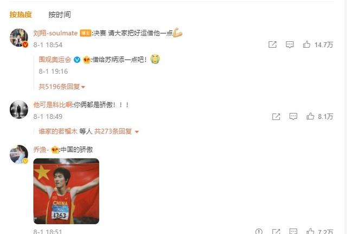Image resolution: width=347 pixels, height=234 pixels.
Task: Visit the 他可是科比啊 user page
Action: 53,105
